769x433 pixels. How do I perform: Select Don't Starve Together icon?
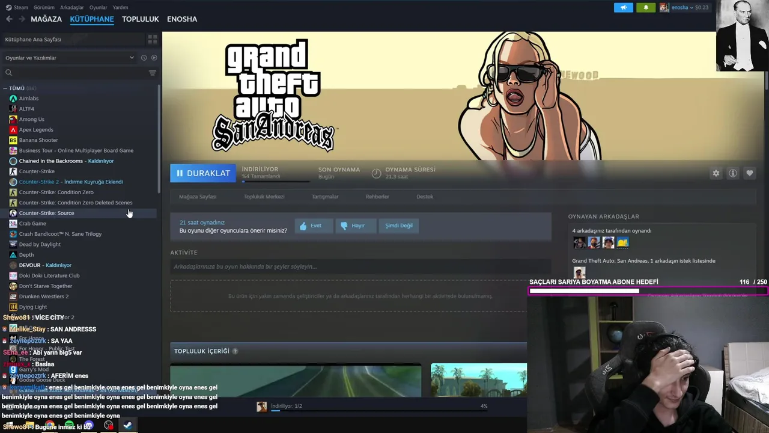[x=13, y=286]
